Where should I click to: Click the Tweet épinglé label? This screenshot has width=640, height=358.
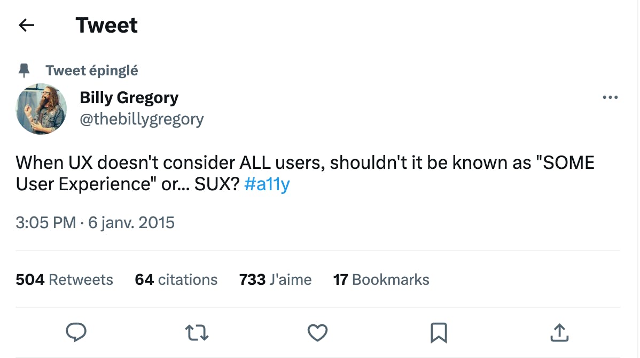[92, 71]
